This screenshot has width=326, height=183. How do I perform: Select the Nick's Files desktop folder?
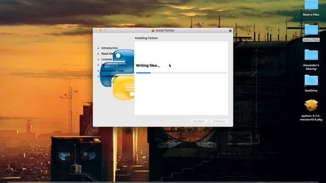pos(311,29)
